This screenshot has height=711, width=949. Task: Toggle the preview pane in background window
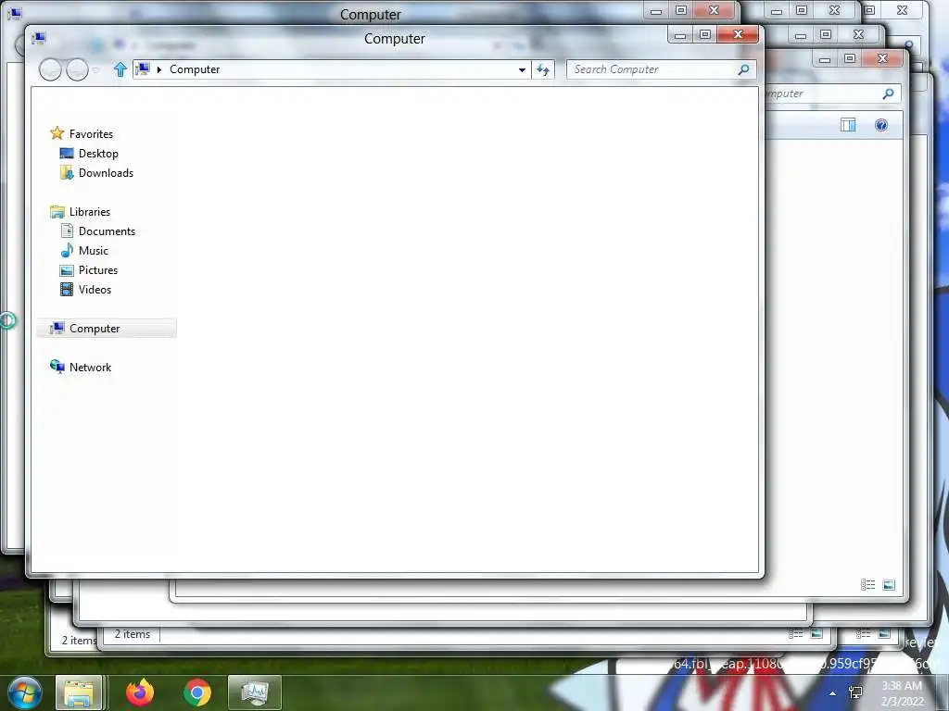coord(848,125)
